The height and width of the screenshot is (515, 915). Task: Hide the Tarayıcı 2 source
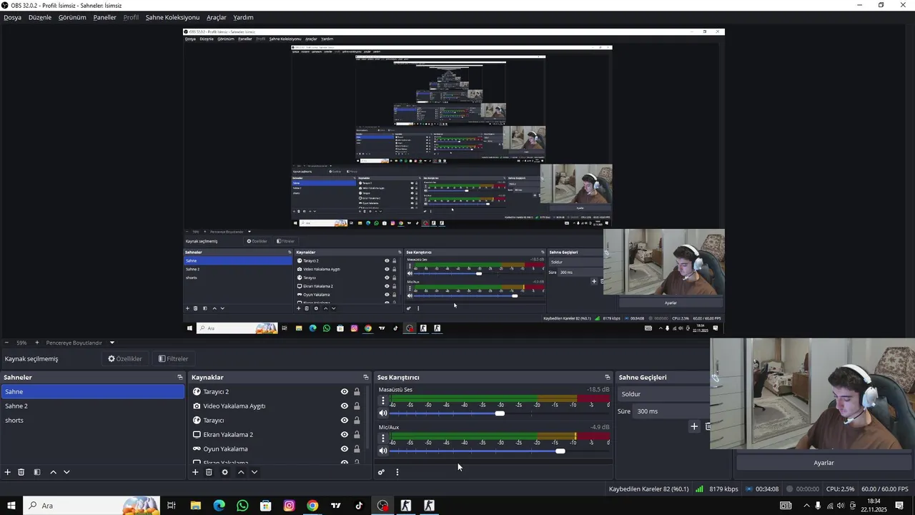pyautogui.click(x=345, y=391)
